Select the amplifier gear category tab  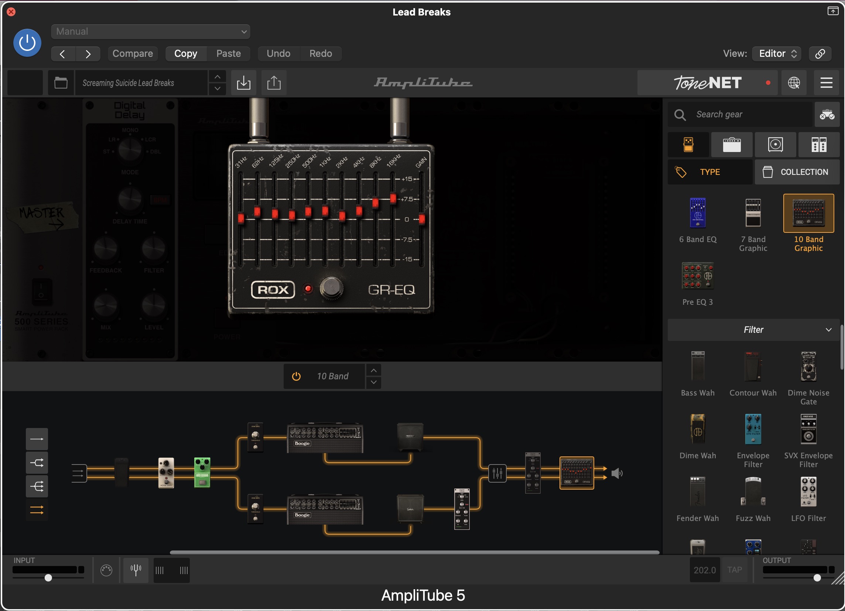(x=732, y=145)
